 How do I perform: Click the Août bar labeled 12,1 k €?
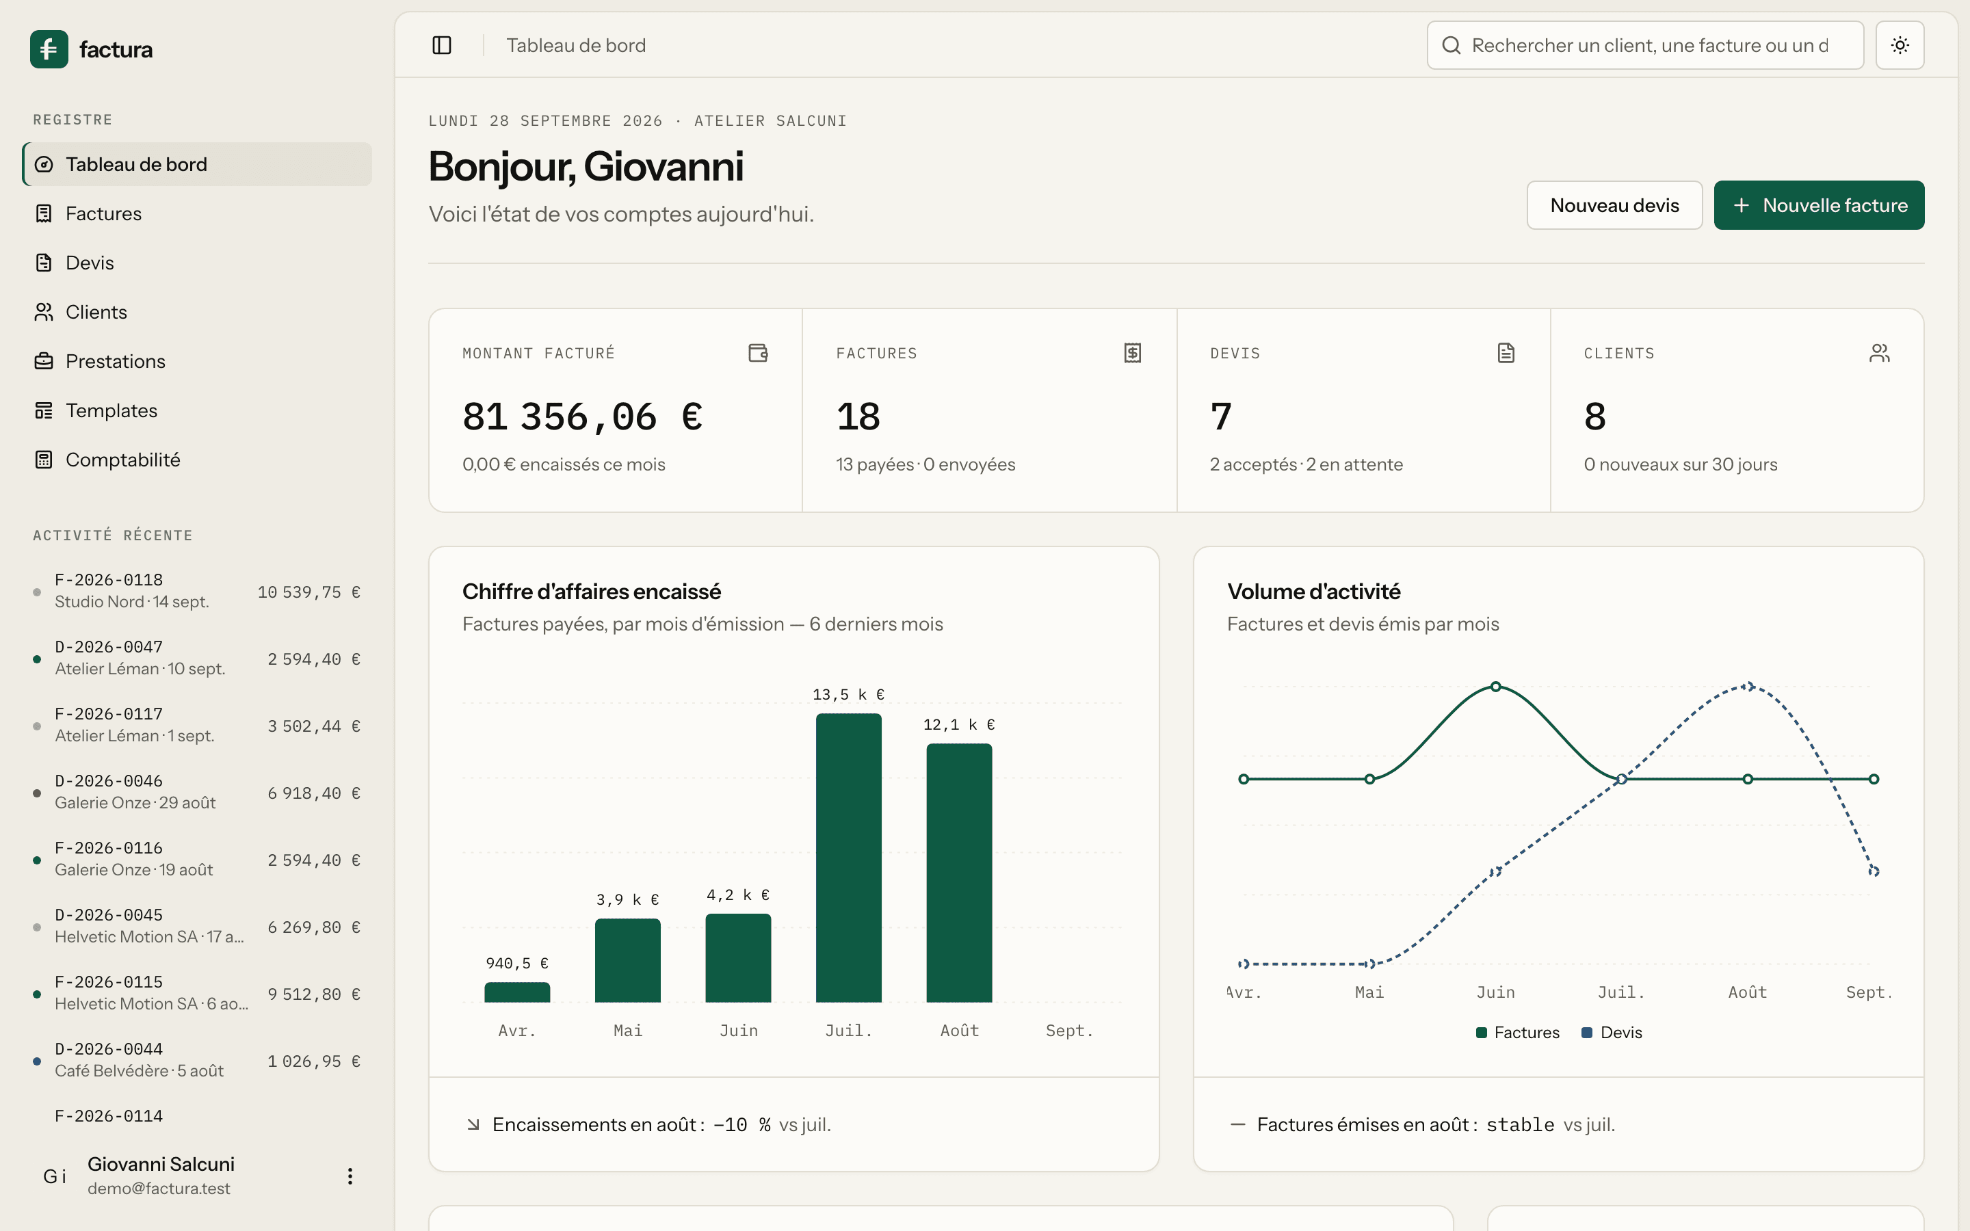(959, 873)
